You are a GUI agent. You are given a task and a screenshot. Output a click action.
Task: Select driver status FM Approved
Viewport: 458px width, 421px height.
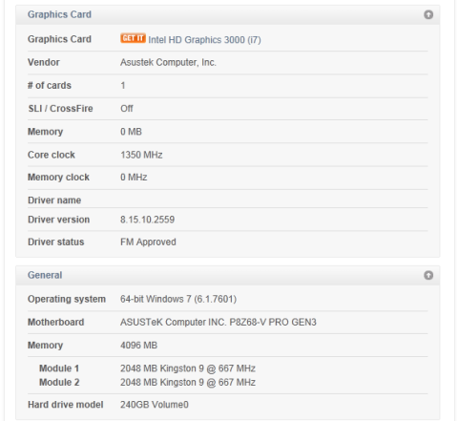pos(148,242)
